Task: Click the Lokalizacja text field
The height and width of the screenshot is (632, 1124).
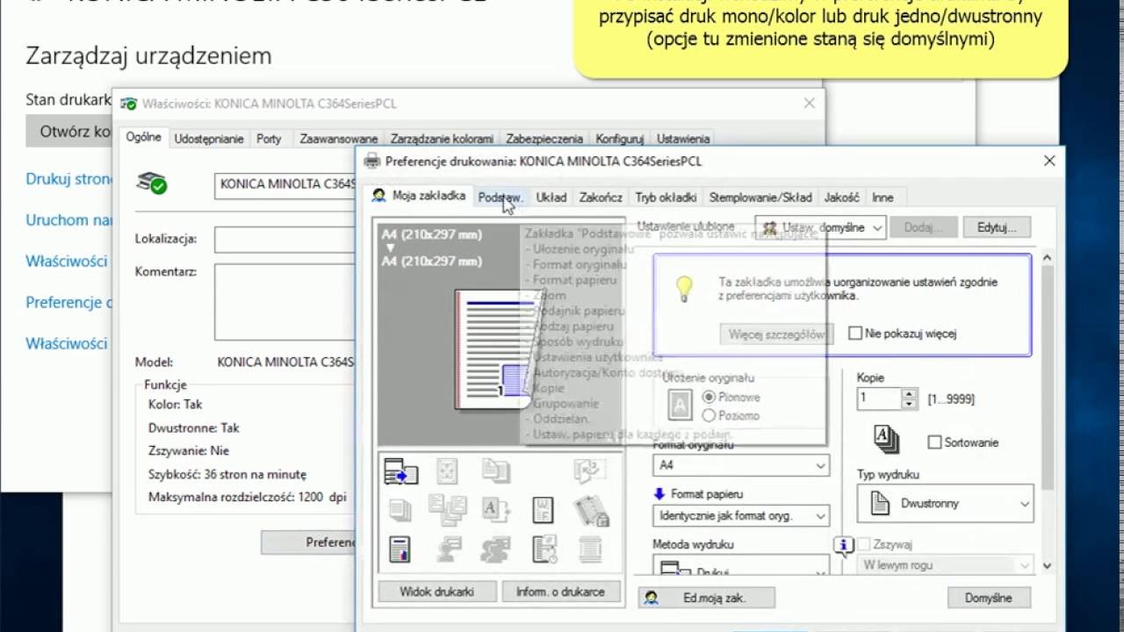Action: 285,239
